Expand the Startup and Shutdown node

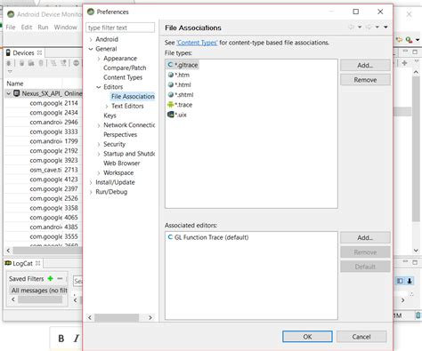coord(99,154)
